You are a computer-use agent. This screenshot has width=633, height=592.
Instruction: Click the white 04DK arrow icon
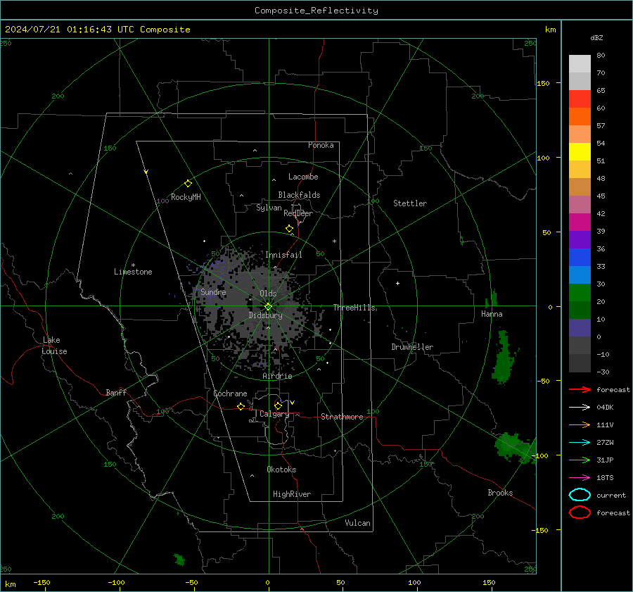coord(580,407)
